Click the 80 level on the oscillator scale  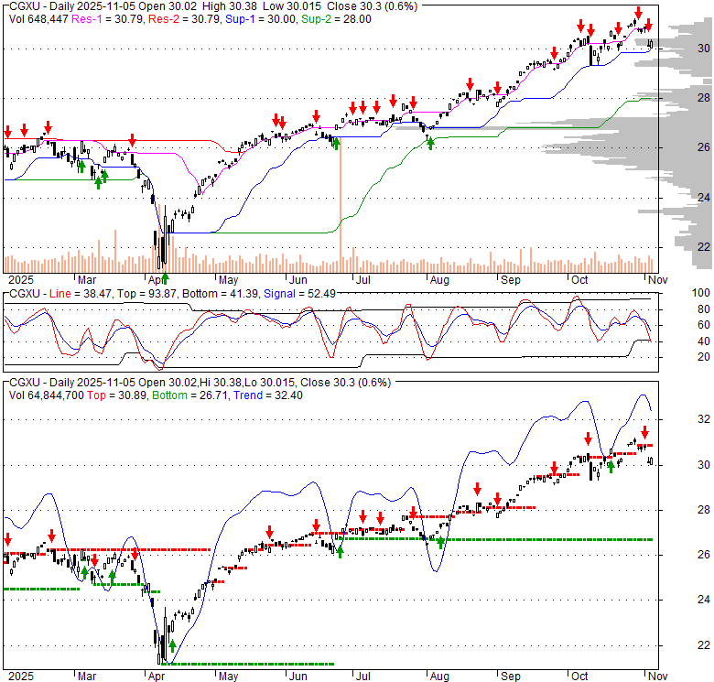click(677, 309)
